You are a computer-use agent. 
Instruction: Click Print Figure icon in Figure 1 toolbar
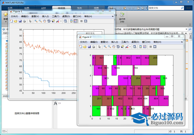pos(24,21)
